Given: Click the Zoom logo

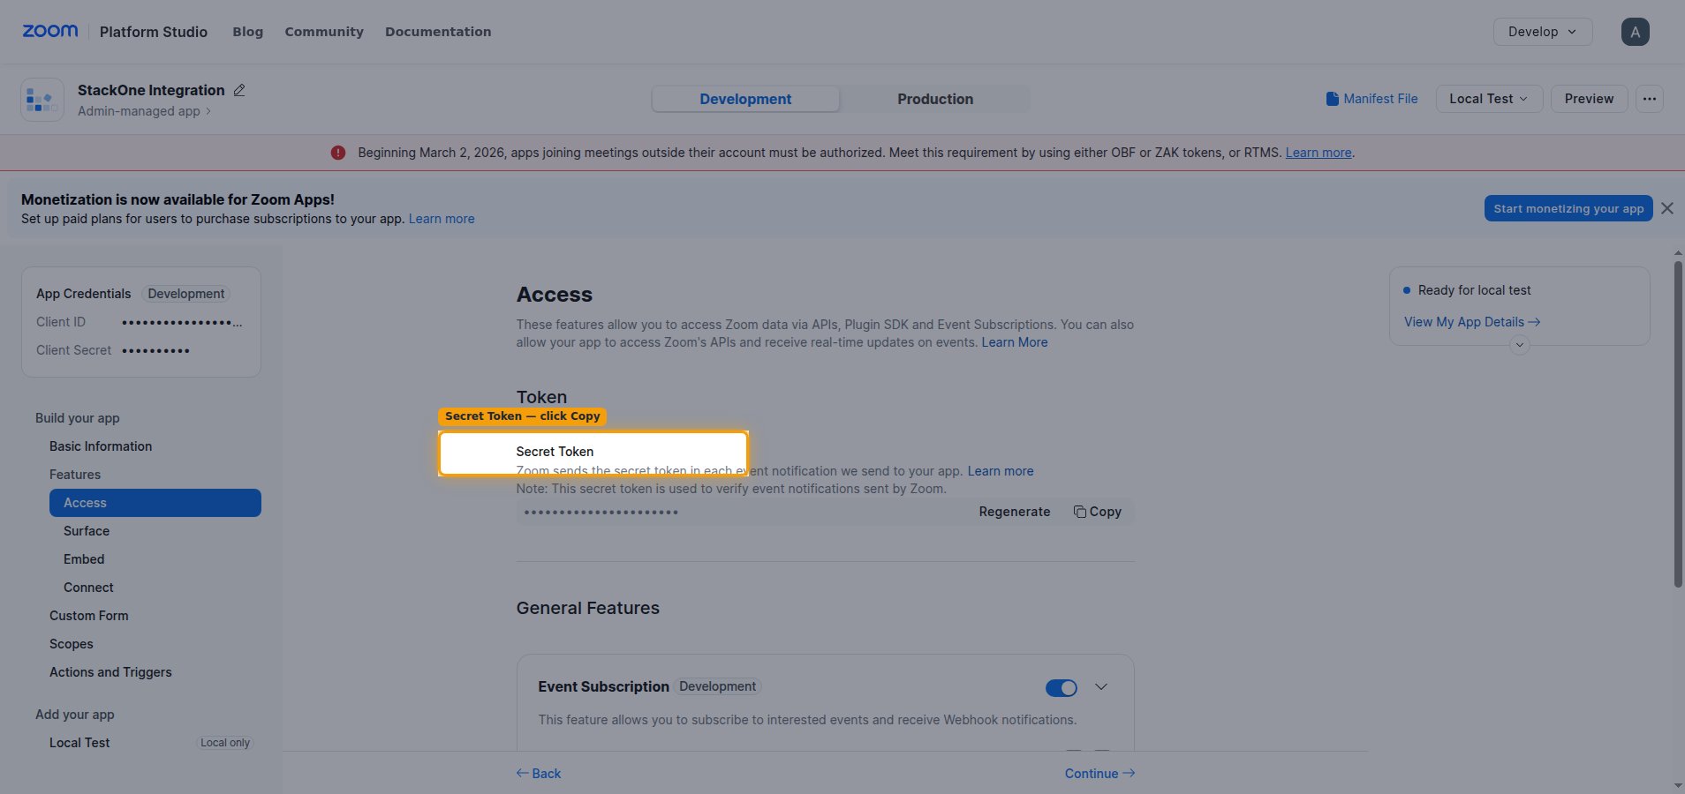Looking at the screenshot, I should (50, 31).
